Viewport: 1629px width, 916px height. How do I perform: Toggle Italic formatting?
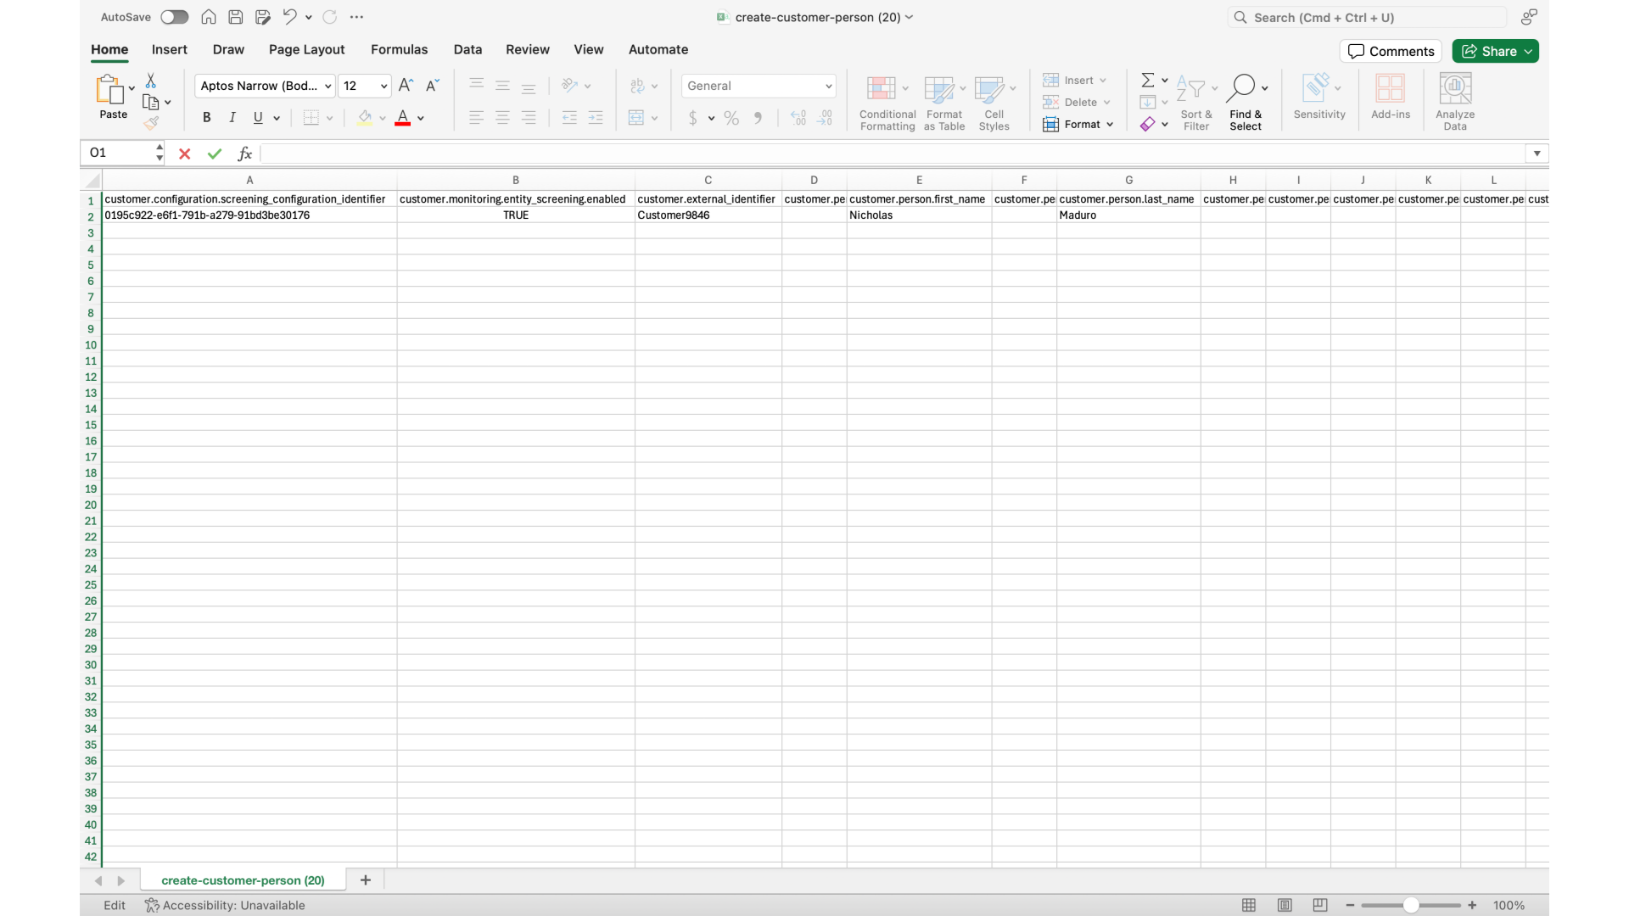pyautogui.click(x=232, y=118)
